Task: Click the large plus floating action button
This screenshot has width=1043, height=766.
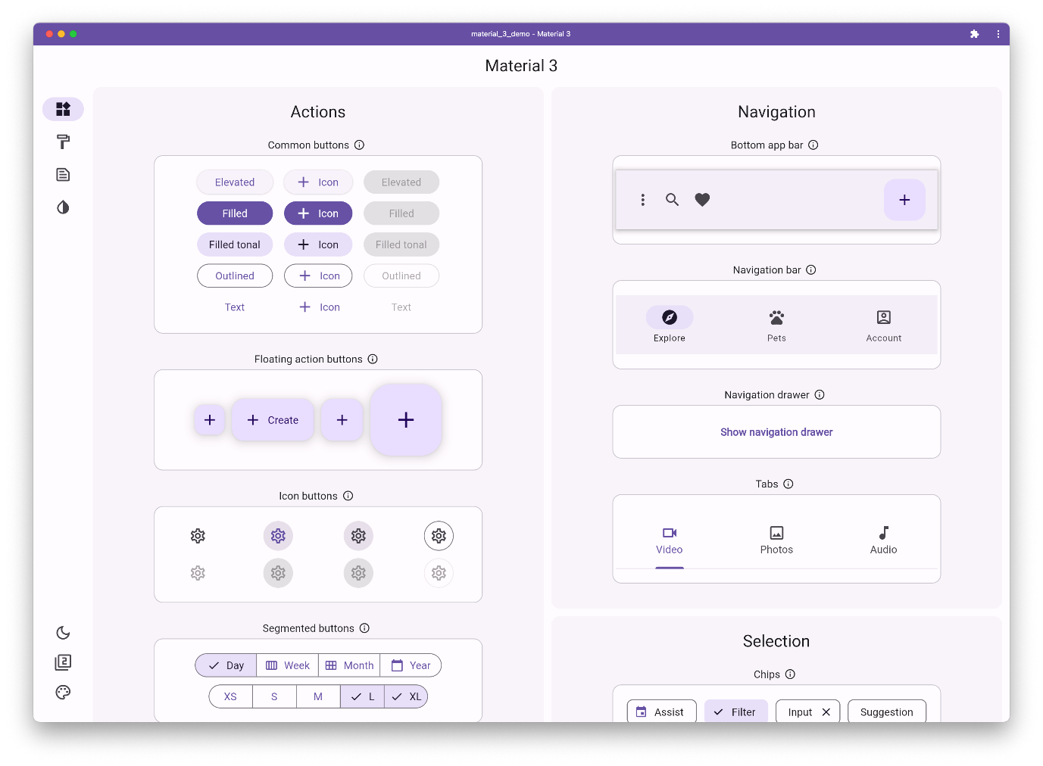Action: point(406,420)
